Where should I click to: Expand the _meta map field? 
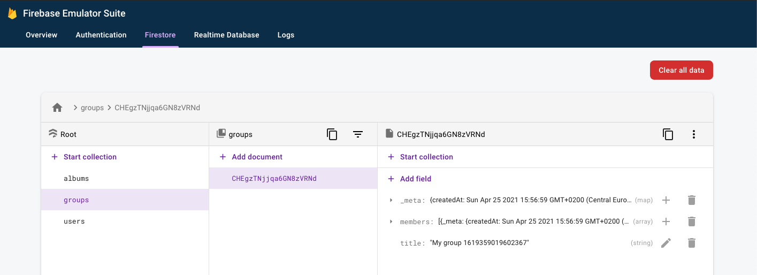(x=391, y=200)
